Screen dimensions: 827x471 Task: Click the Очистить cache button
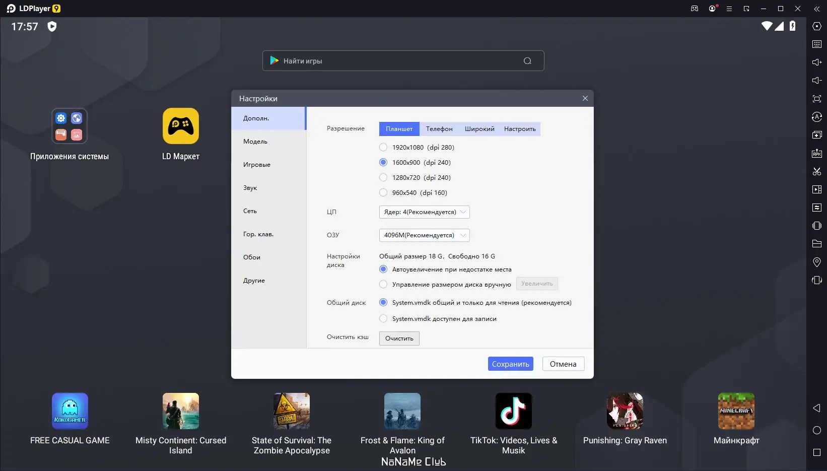click(399, 338)
